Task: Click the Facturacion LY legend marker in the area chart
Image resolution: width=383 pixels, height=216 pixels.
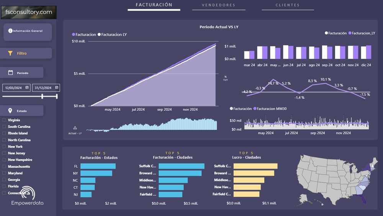Action: pyautogui.click(x=99, y=34)
